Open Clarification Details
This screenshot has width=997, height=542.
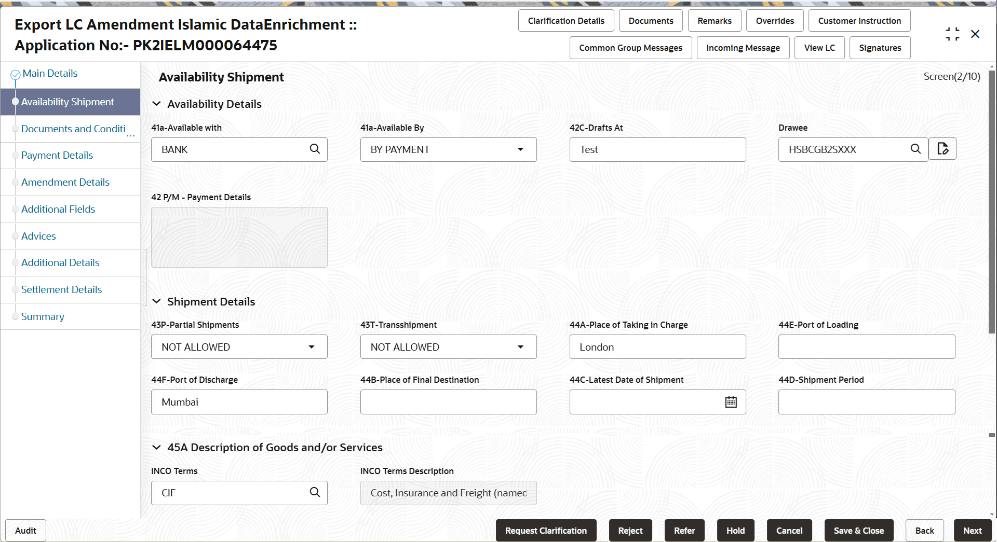(566, 20)
